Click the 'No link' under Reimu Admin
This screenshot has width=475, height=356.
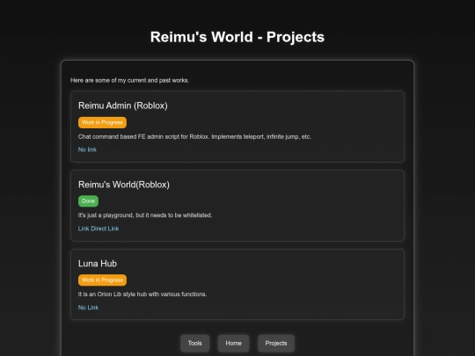tap(87, 149)
